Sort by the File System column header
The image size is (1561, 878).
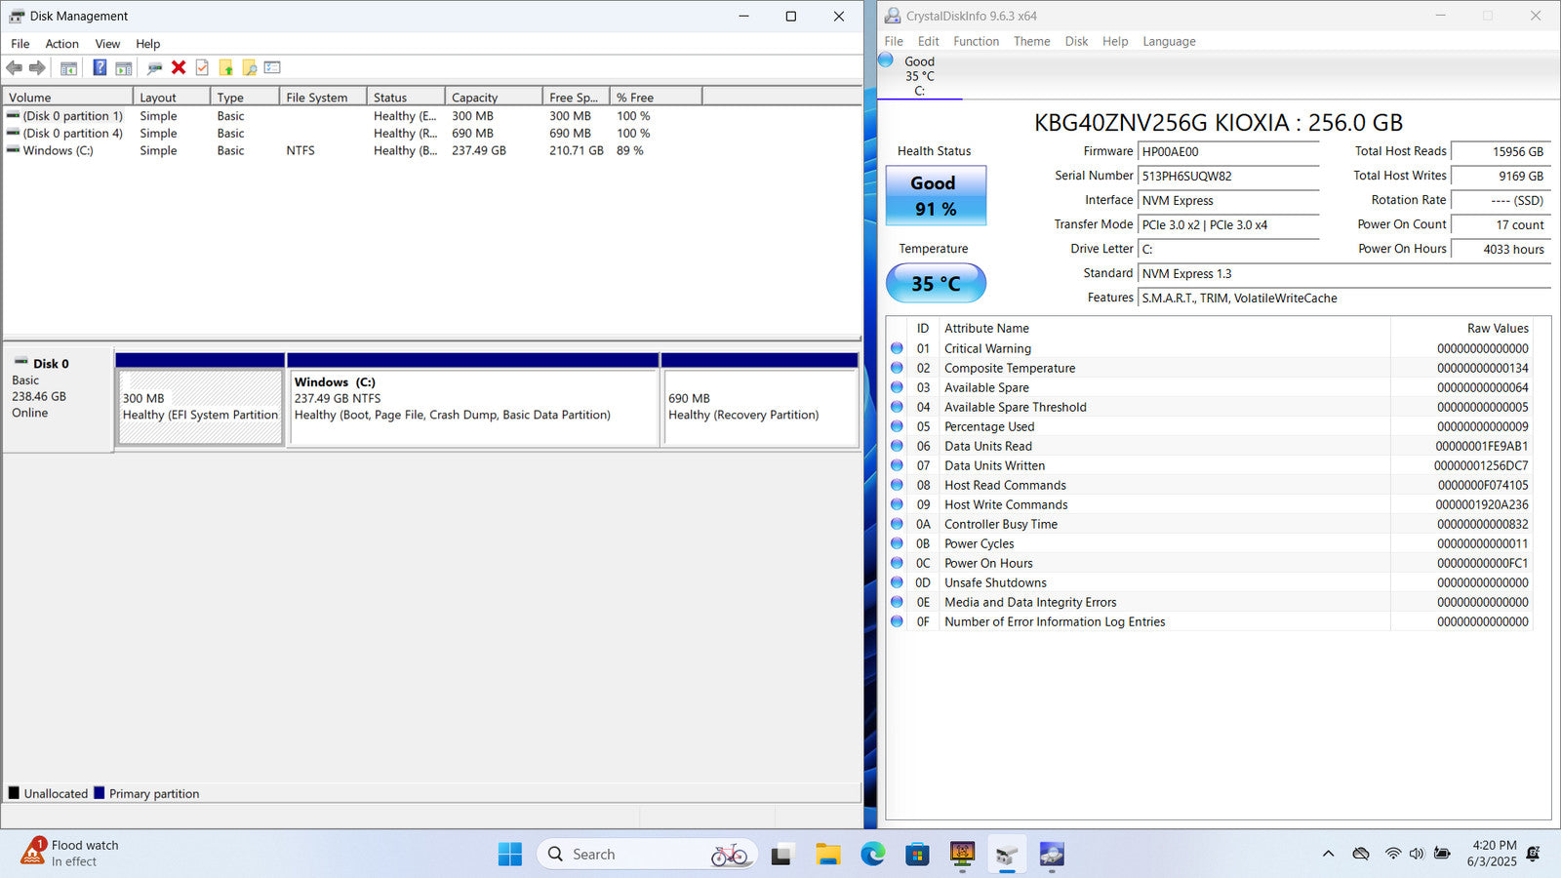323,98
